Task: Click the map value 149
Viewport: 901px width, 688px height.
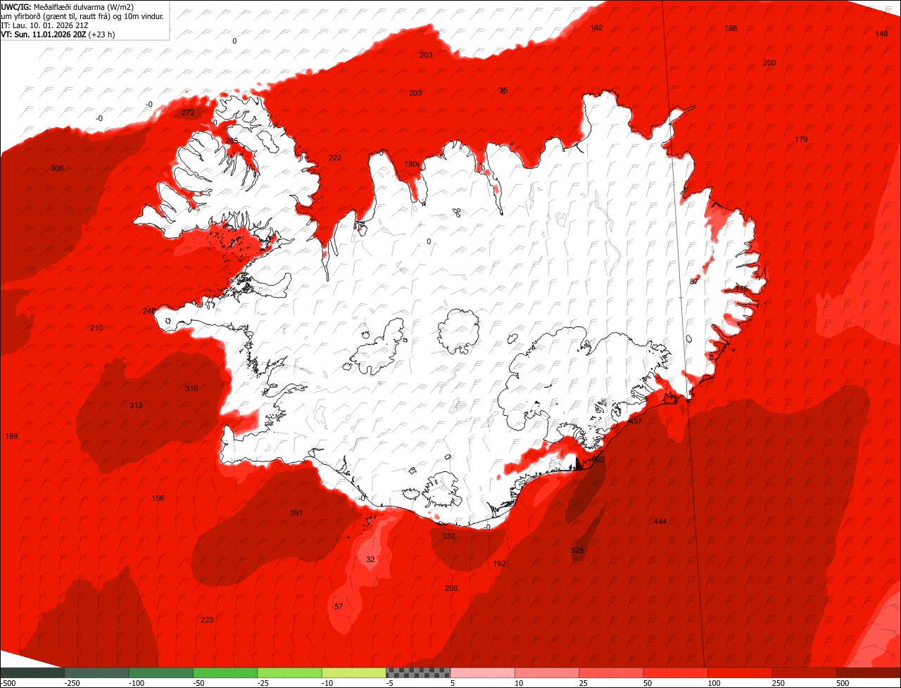Action: (881, 34)
